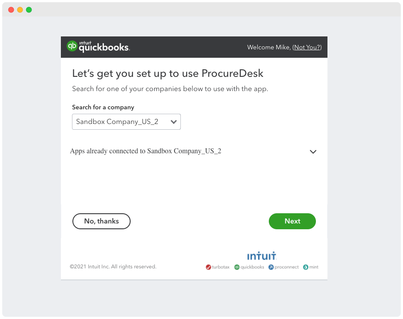Decline setup with No, thanks
Screen dimensions: 403x319
(x=101, y=221)
